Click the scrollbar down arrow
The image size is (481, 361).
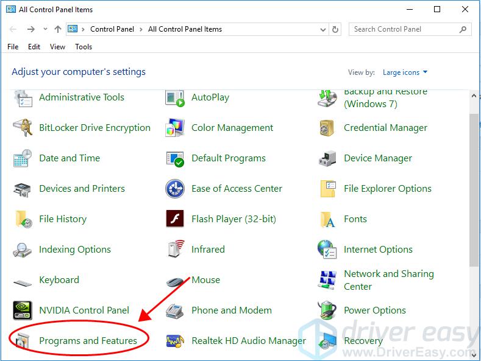tap(474, 354)
